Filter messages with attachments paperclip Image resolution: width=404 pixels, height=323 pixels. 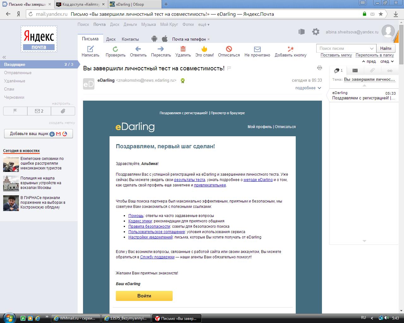pyautogui.click(x=63, y=111)
